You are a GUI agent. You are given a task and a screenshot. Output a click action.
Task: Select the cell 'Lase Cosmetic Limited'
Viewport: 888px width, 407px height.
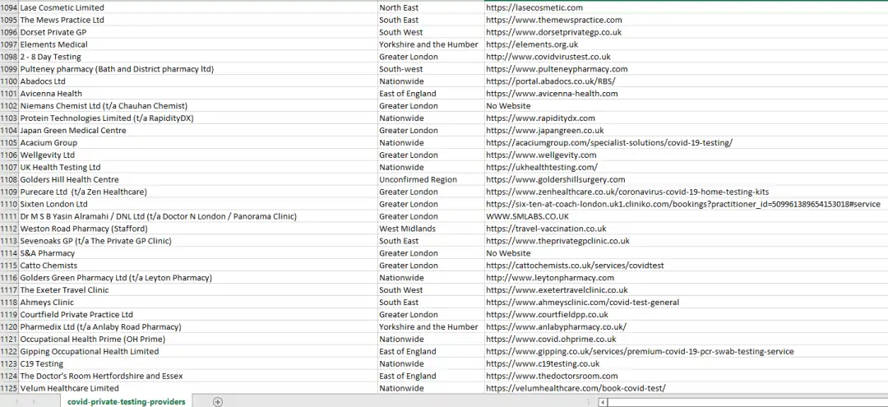point(198,8)
